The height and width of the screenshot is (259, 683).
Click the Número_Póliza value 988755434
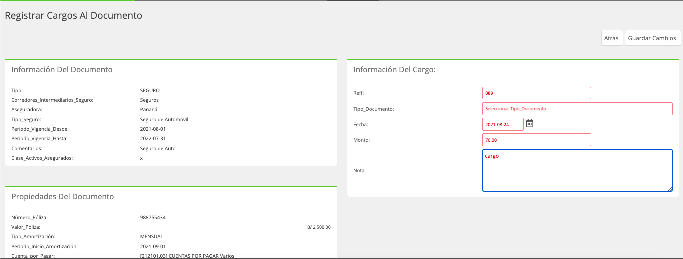pos(153,218)
